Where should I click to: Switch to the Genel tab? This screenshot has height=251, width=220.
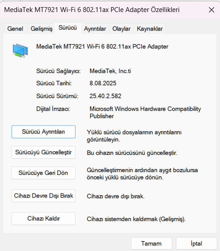pyautogui.click(x=15, y=28)
